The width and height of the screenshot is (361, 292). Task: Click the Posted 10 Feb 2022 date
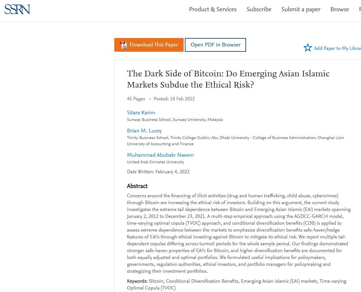click(174, 99)
